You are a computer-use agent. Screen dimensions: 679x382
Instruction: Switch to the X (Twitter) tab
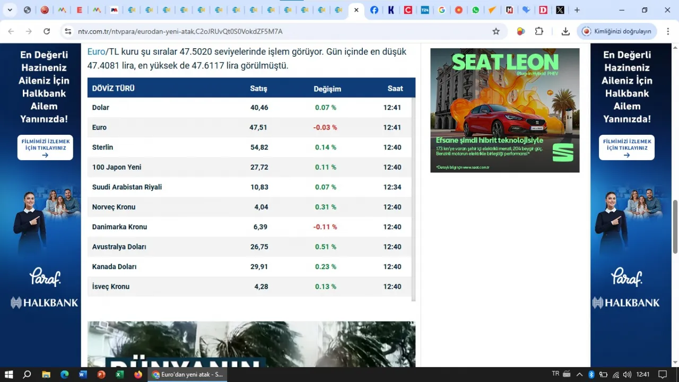[560, 10]
